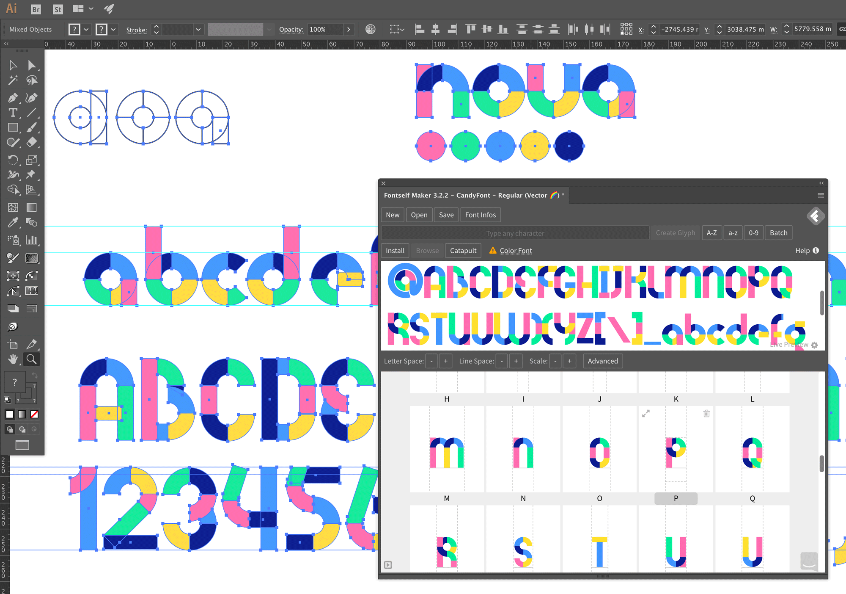Switch to Draw Behind drawing mode
This screenshot has width=846, height=594.
click(x=22, y=429)
